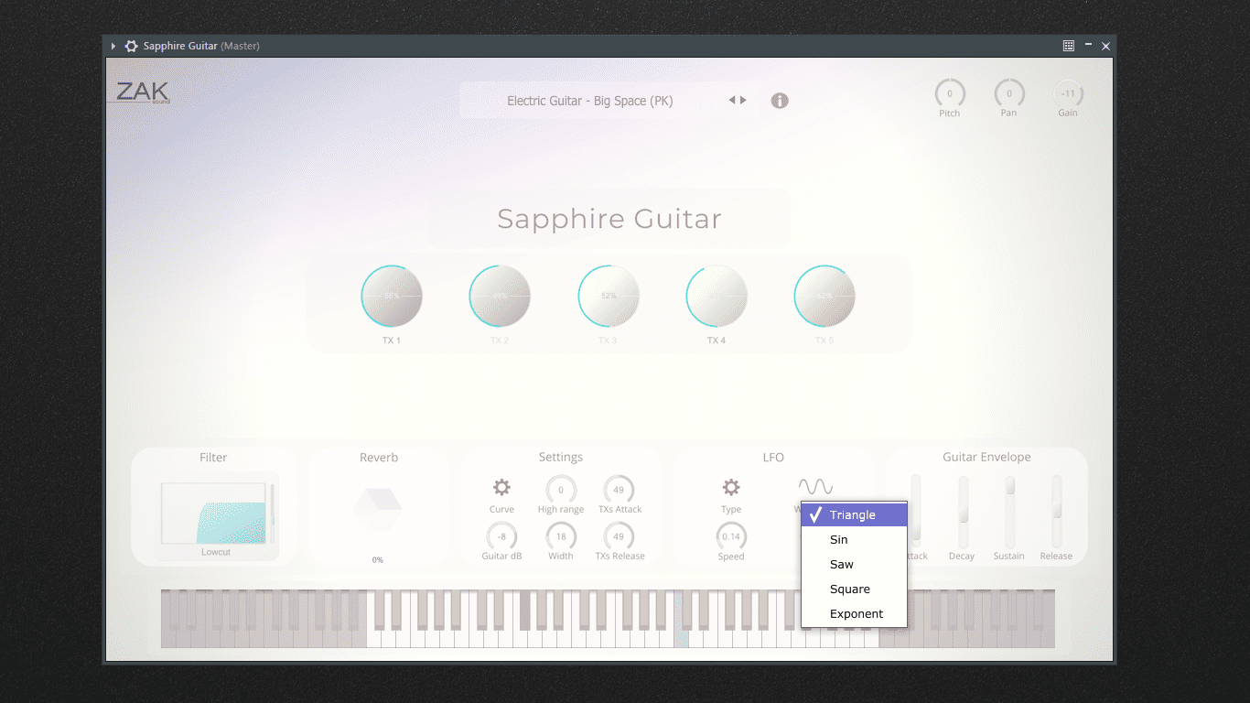Toggle the TX 5 layer label

[824, 341]
